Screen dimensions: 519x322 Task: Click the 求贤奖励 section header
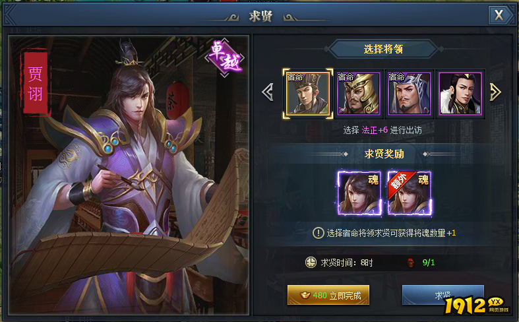pyautogui.click(x=384, y=154)
